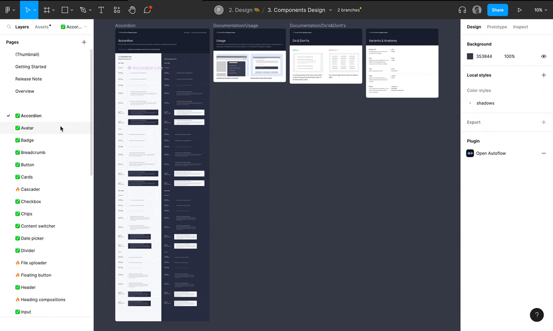
Task: Switch to the Assets tab
Action: [x=41, y=27]
